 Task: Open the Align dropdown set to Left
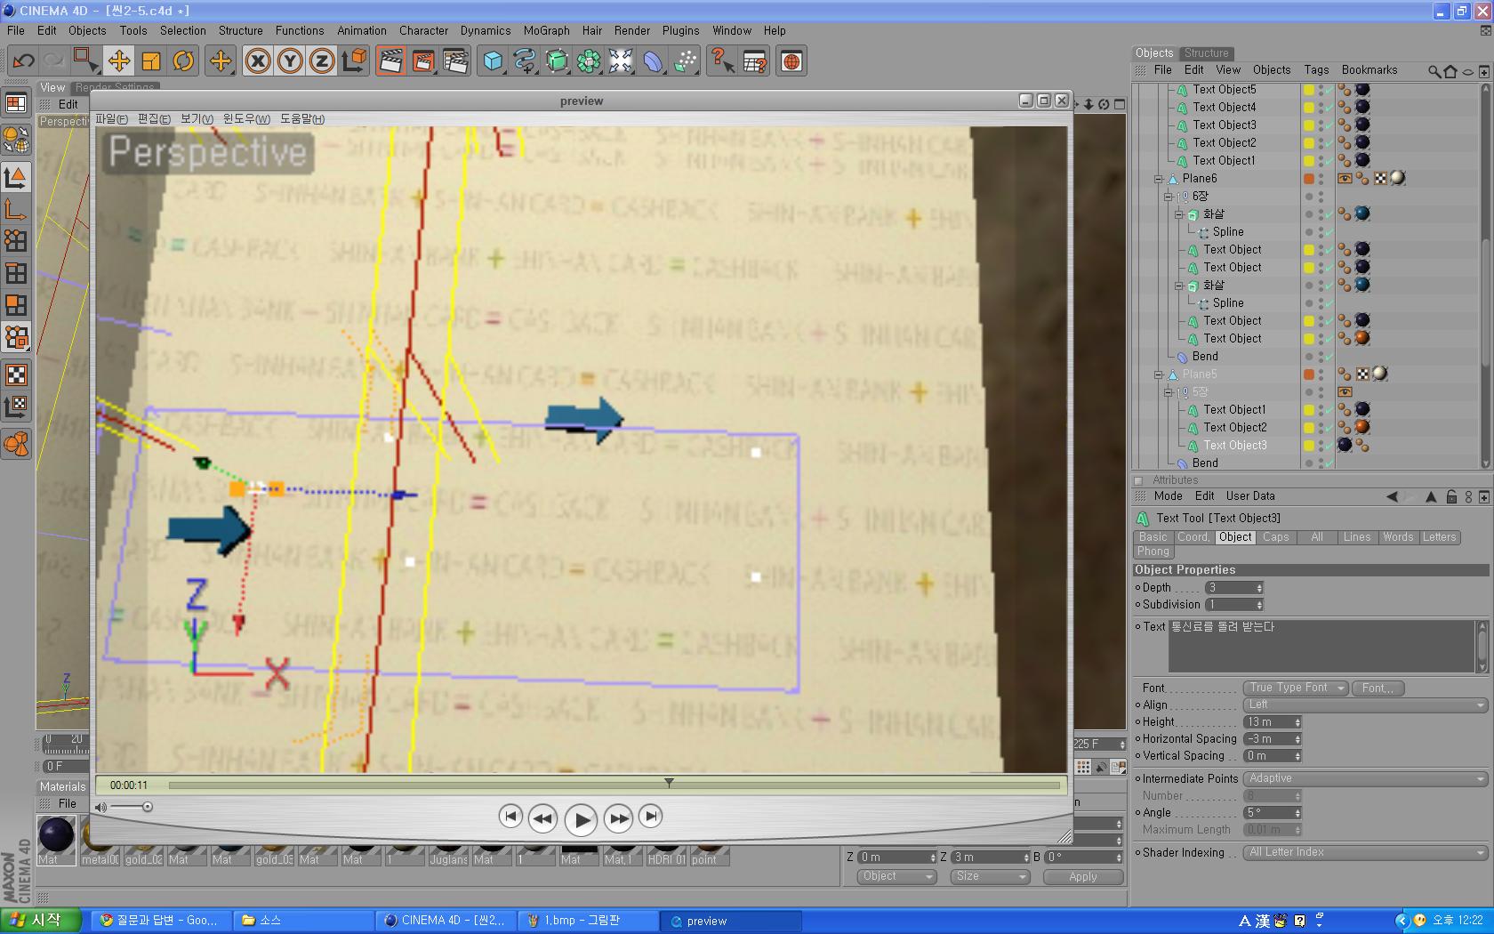click(1364, 705)
